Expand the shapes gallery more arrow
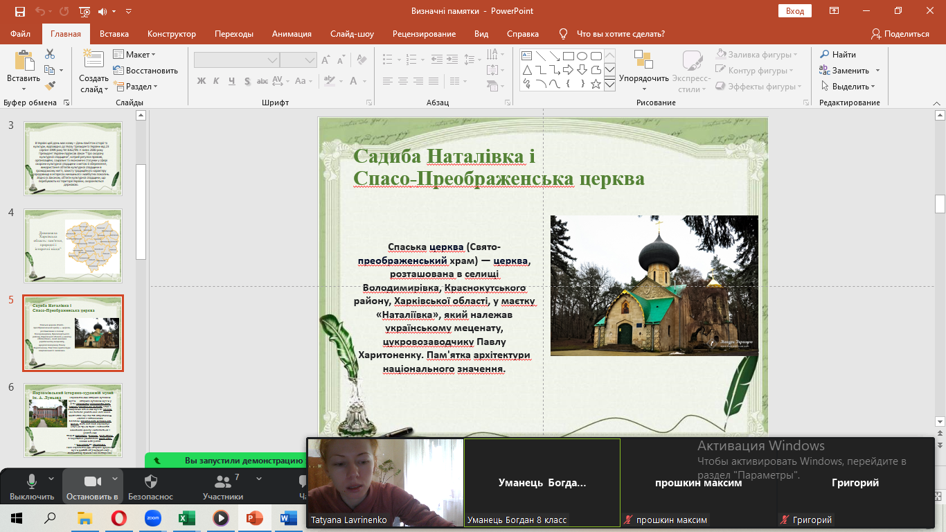 coord(609,84)
